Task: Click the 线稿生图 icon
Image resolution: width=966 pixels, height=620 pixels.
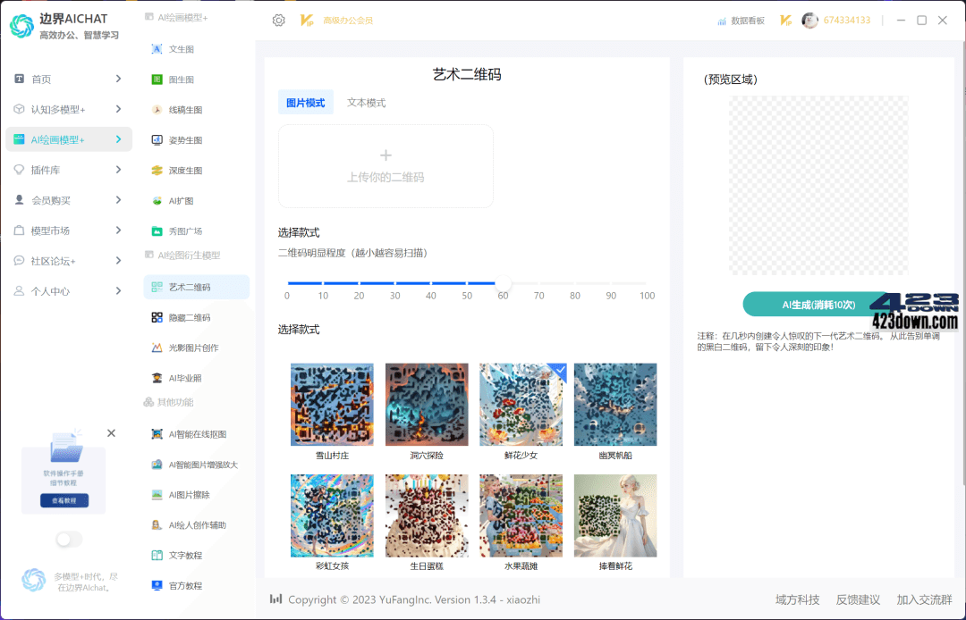Action: click(157, 110)
